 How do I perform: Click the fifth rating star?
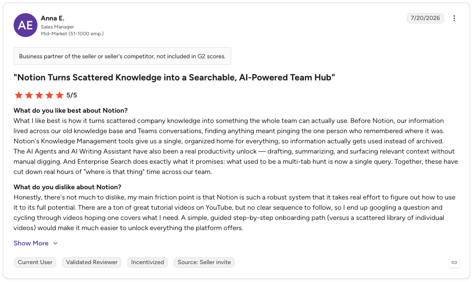click(60, 96)
